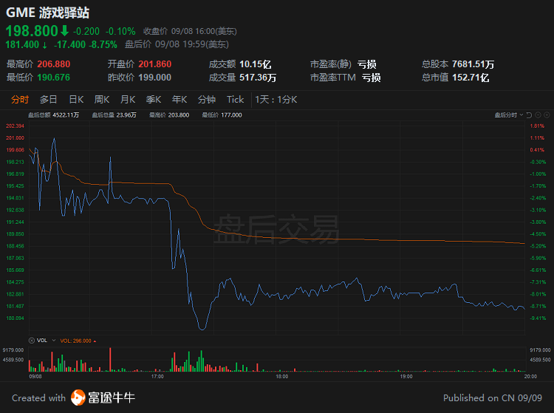This screenshot has width=554, height=413.
Task: Close the VOL indicator with x icon
Action: pos(31,341)
